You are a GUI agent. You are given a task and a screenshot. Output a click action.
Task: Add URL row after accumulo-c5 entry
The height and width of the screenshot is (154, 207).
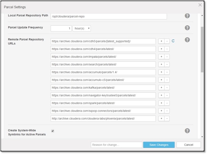coord(161,80)
